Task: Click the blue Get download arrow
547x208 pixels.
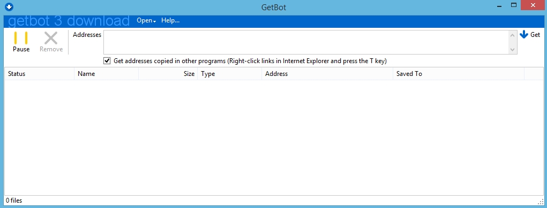Action: click(523, 35)
